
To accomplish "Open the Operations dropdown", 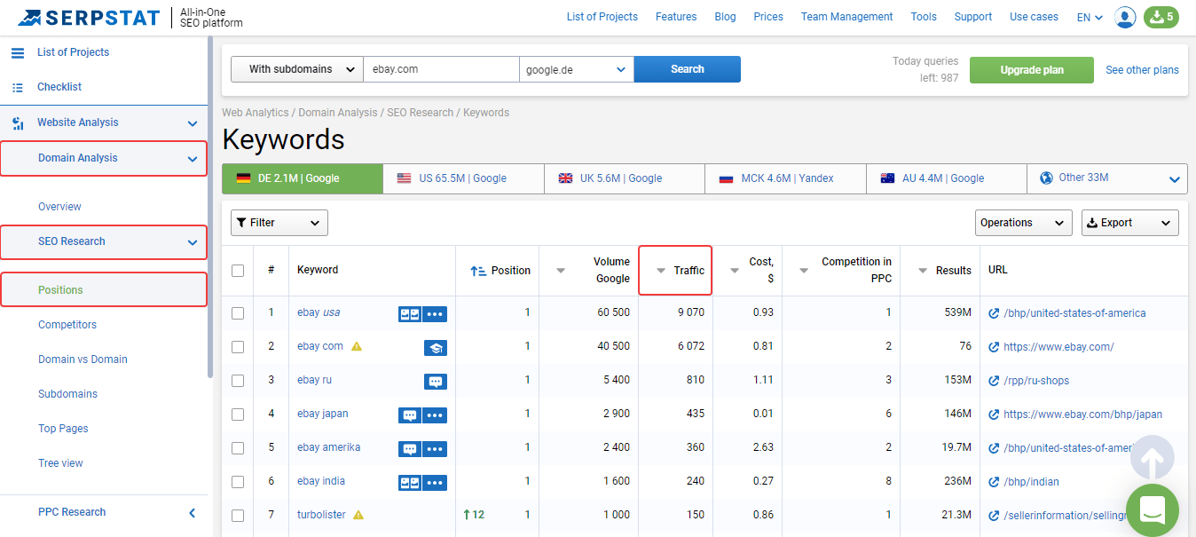I will tap(1024, 223).
